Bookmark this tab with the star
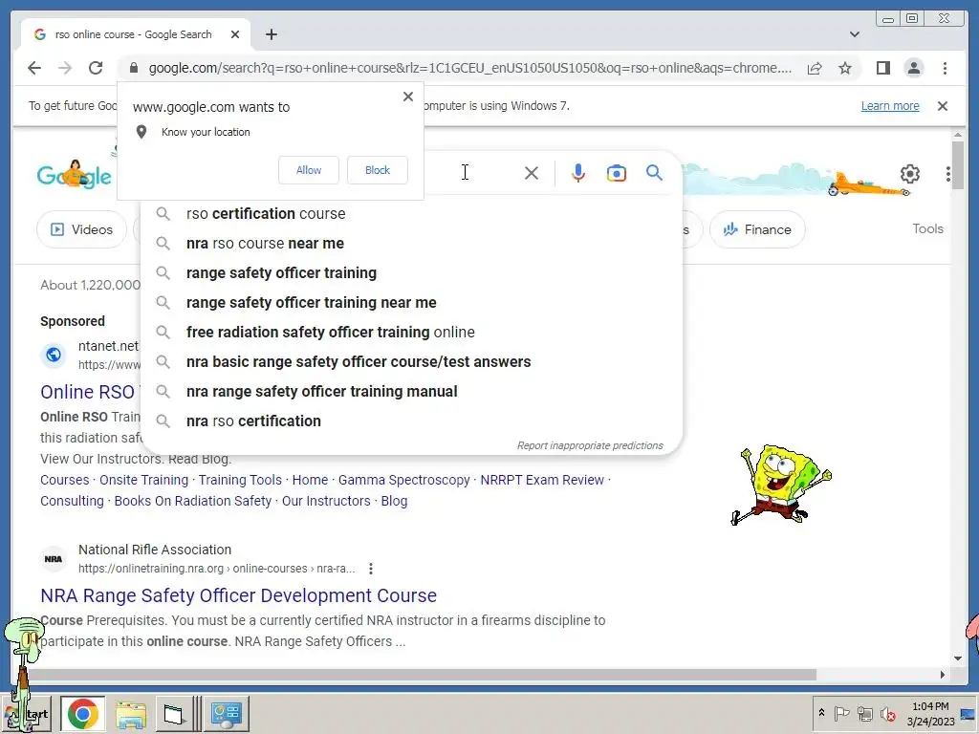Viewport: 979px width, 734px height. point(845,68)
